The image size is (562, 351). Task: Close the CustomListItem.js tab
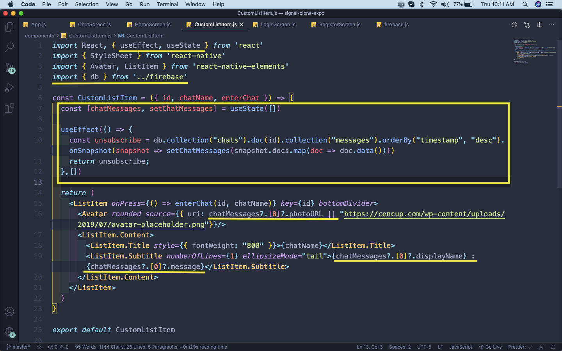click(242, 25)
